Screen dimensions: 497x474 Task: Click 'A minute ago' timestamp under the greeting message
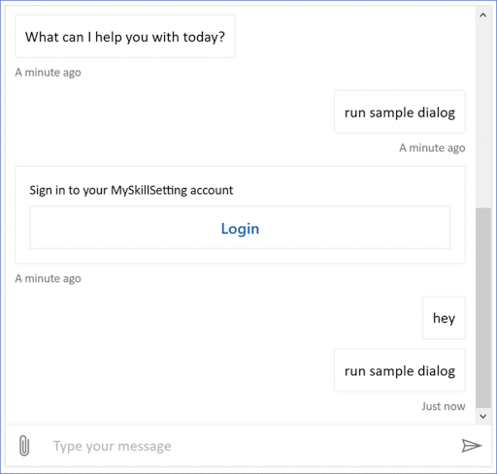click(x=48, y=73)
